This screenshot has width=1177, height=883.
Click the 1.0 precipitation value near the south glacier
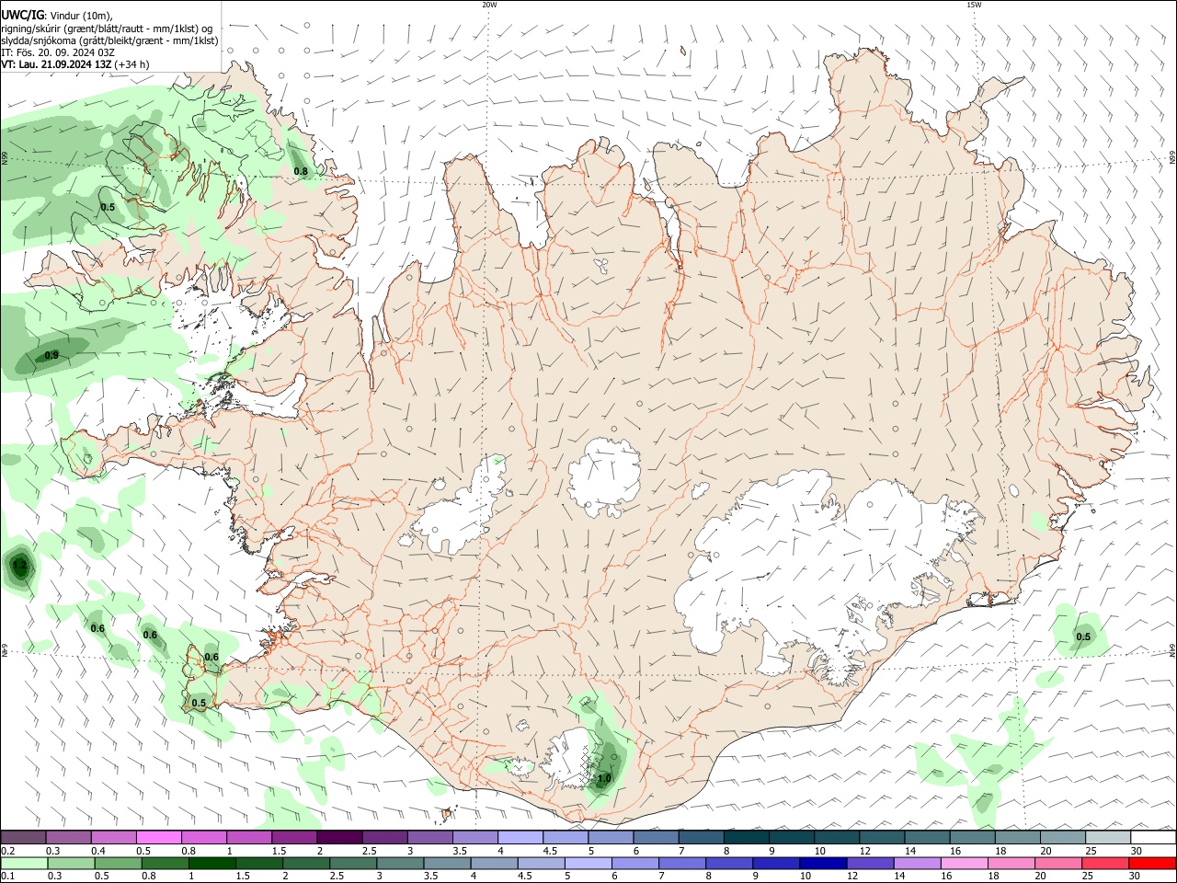(604, 778)
